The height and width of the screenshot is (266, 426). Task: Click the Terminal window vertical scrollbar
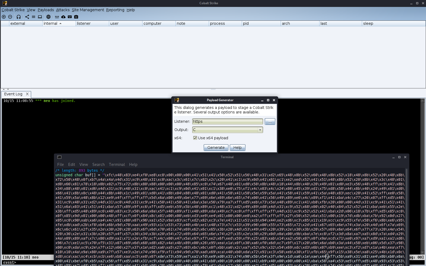click(406, 217)
